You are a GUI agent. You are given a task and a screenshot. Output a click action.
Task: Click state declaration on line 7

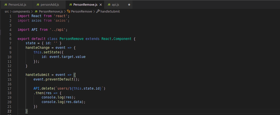click(43, 43)
